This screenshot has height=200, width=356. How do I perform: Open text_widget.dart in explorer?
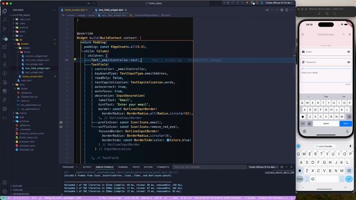pos(34,72)
